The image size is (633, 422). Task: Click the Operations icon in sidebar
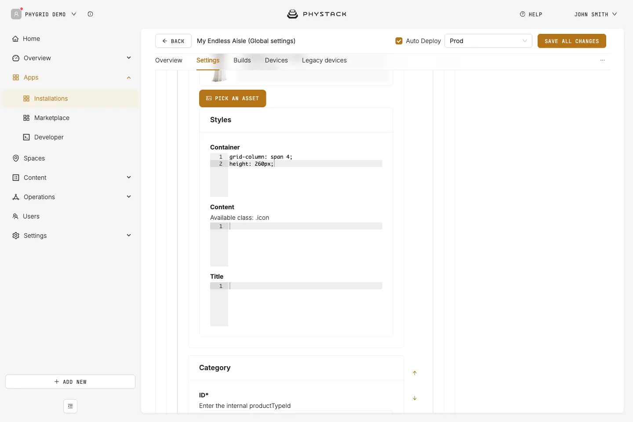16,197
